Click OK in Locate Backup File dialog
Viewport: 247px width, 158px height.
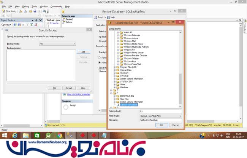coord(161,124)
